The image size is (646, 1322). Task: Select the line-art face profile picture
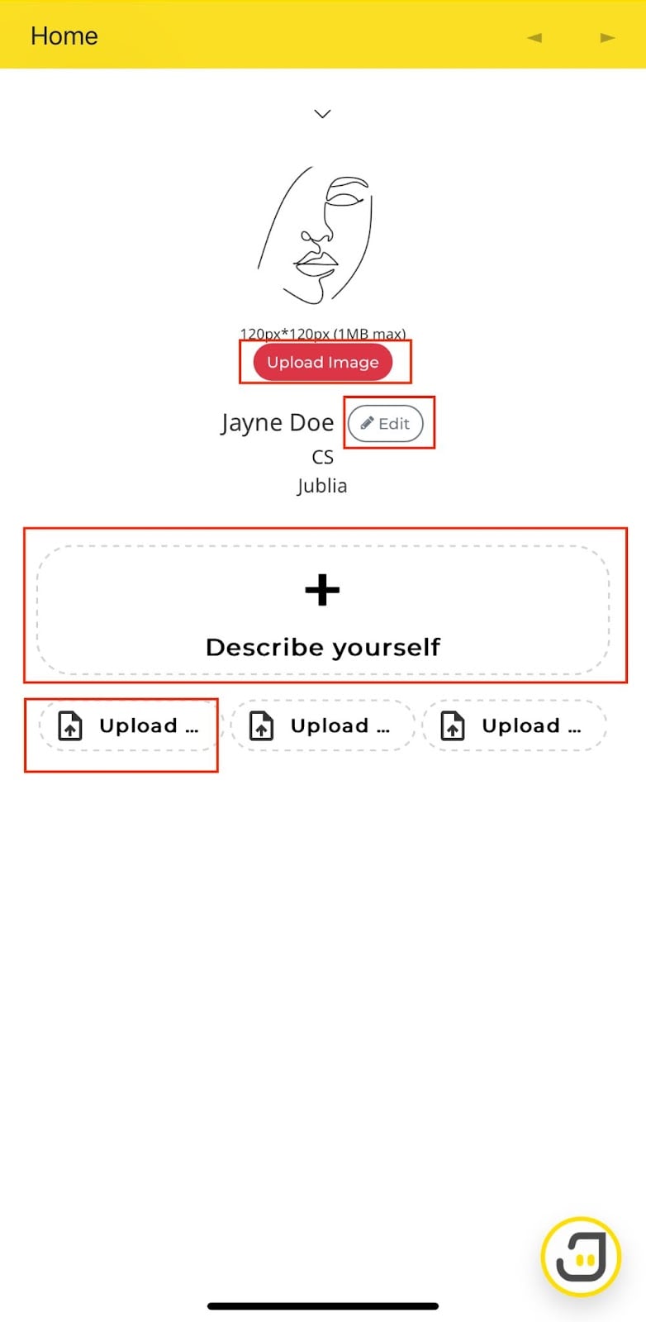point(316,235)
